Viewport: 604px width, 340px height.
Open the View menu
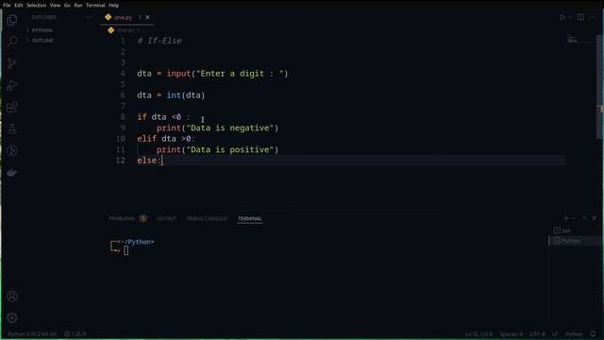point(55,6)
